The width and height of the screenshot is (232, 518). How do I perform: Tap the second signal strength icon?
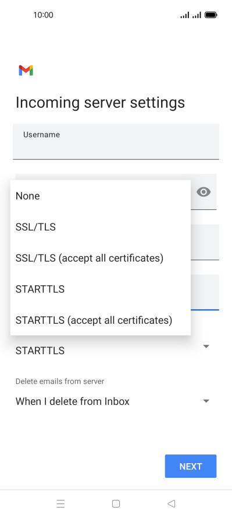tap(197, 15)
